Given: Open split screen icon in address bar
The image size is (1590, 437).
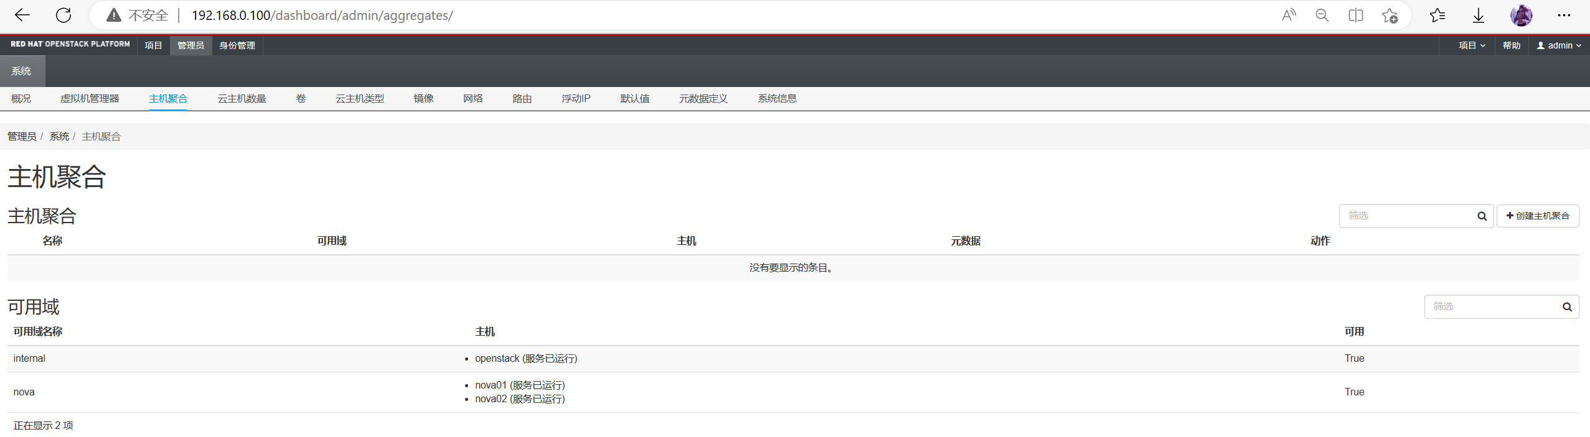Looking at the screenshot, I should (1356, 16).
